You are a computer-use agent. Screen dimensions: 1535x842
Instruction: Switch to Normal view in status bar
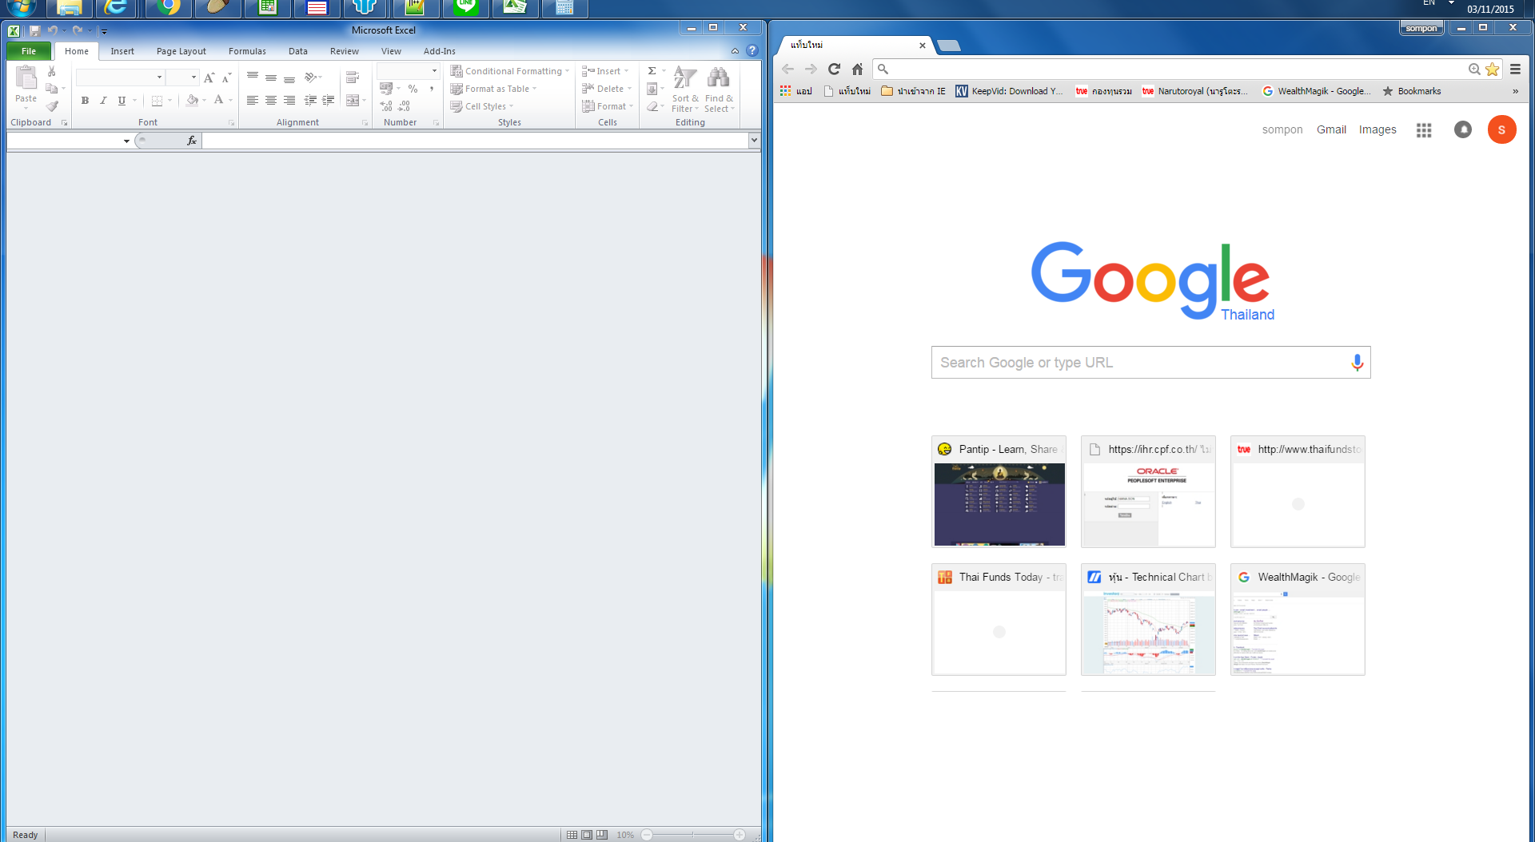tap(572, 835)
